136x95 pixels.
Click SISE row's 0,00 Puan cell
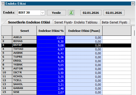tap(84, 92)
